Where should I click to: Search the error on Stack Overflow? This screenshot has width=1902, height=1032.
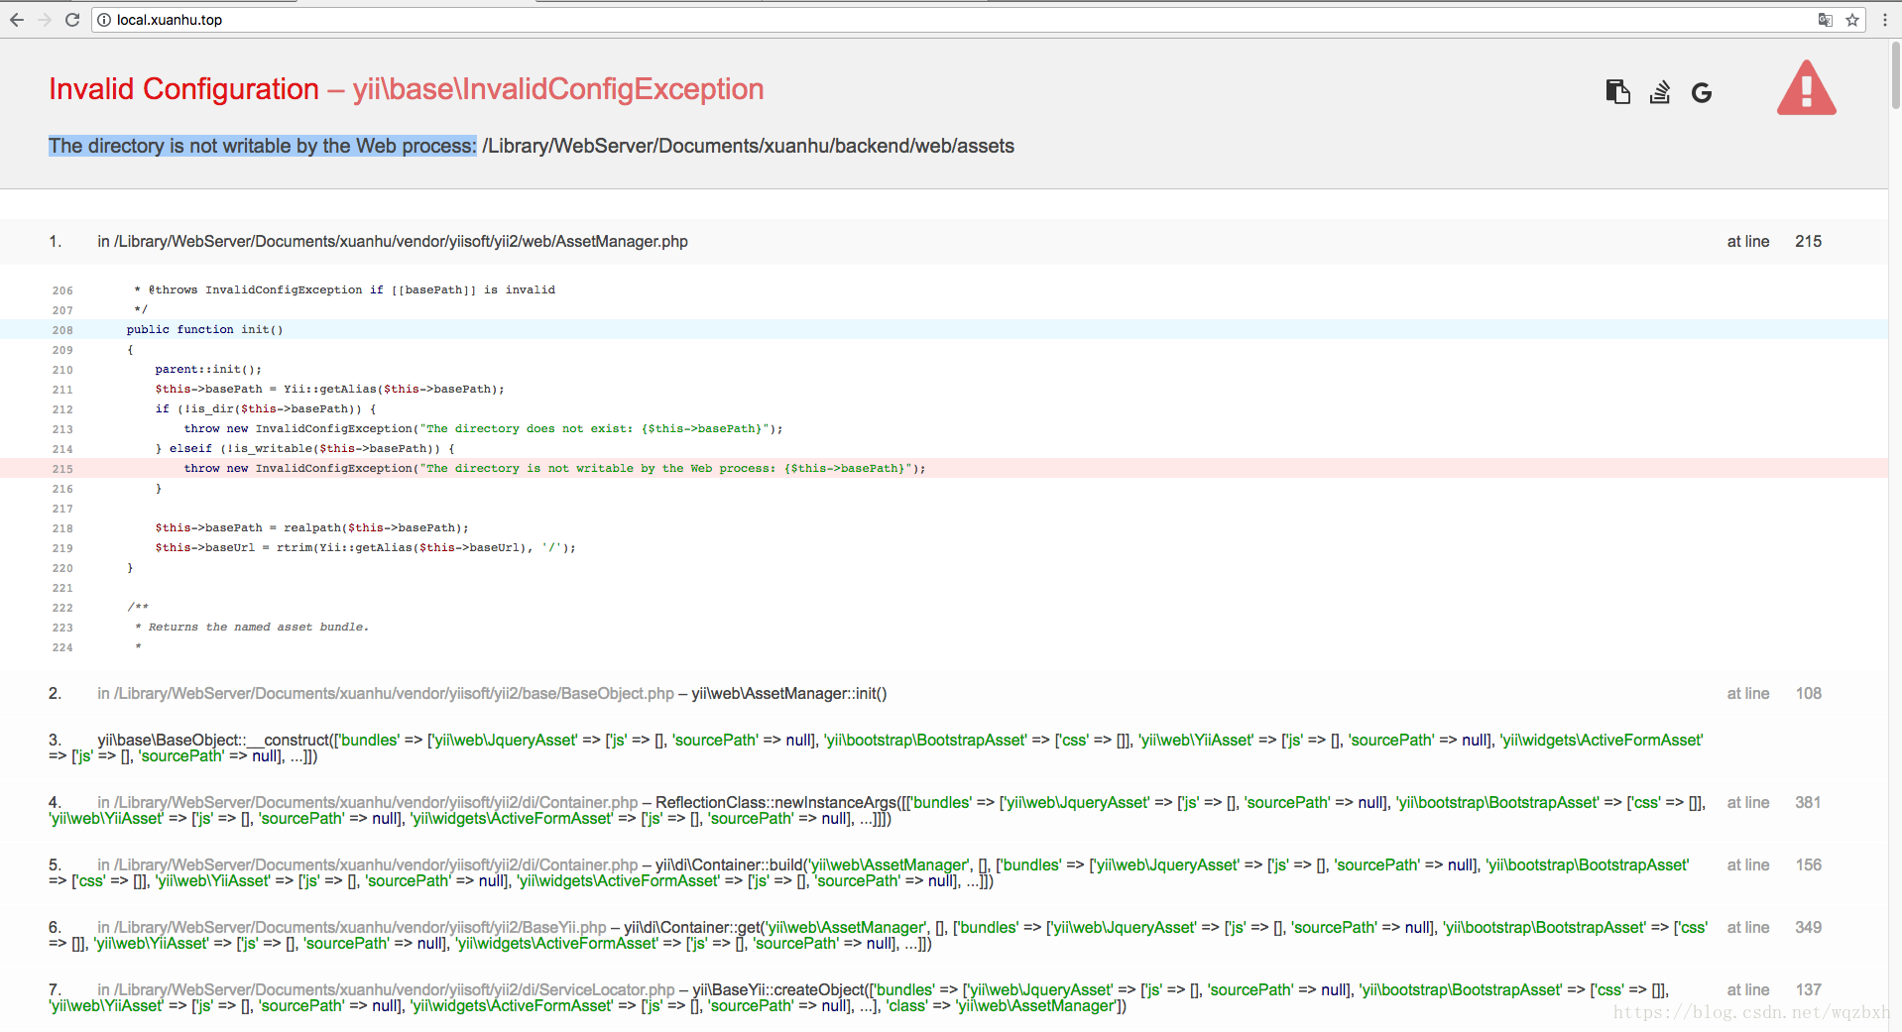click(x=1659, y=91)
